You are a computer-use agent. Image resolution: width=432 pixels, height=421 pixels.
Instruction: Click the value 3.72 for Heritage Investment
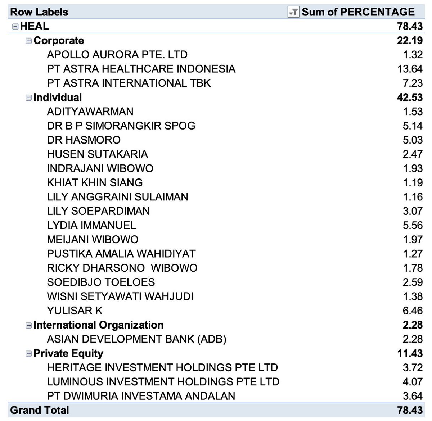pyautogui.click(x=413, y=367)
